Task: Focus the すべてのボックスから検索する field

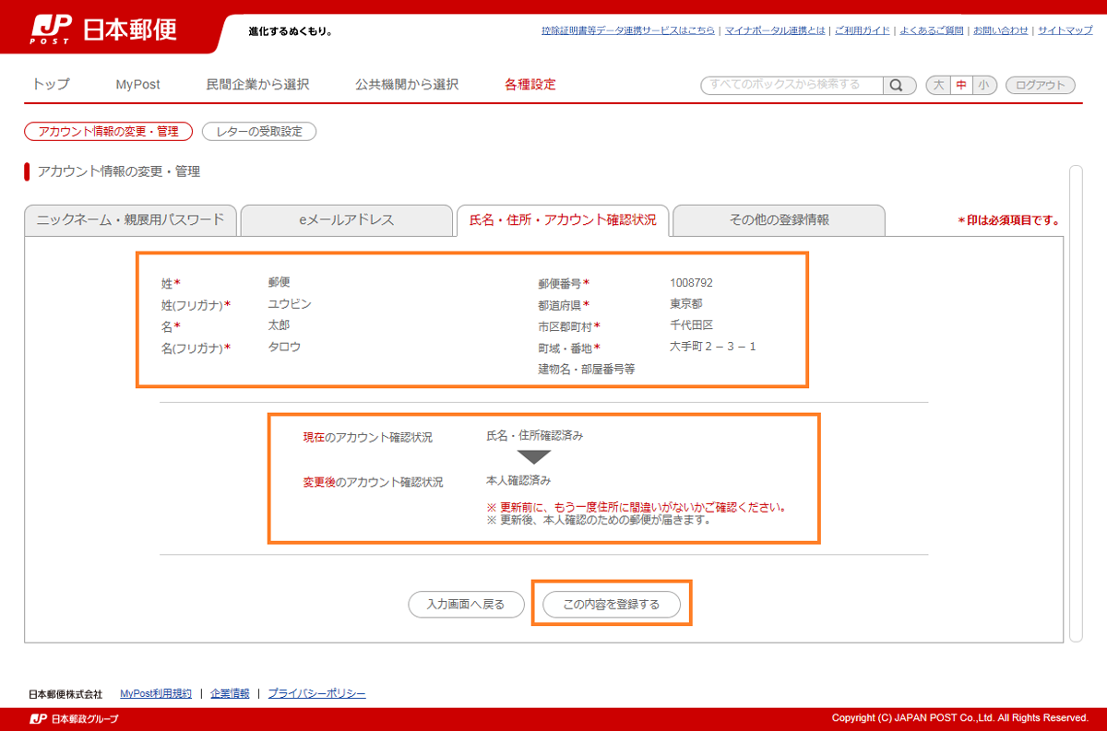Action: (792, 85)
